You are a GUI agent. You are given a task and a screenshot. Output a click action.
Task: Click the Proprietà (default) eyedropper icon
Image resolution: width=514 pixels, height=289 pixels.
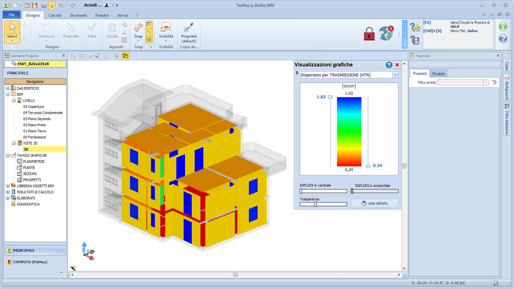pos(188,27)
